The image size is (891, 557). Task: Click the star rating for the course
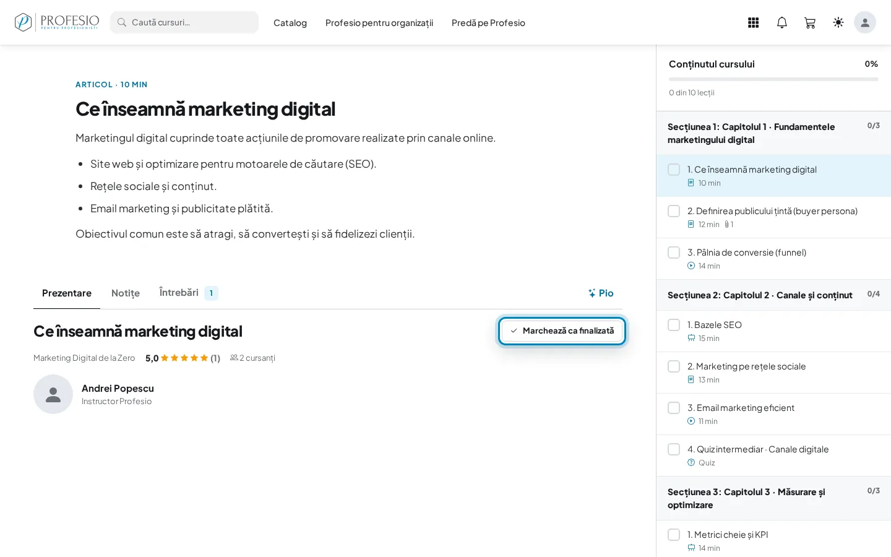[184, 358]
